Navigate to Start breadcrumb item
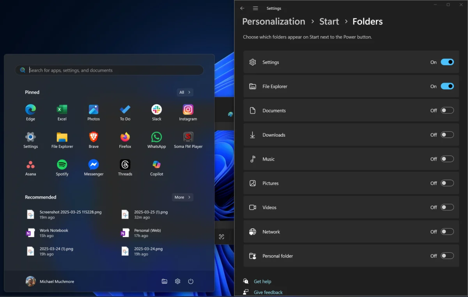This screenshot has height=297, width=468. point(329,21)
